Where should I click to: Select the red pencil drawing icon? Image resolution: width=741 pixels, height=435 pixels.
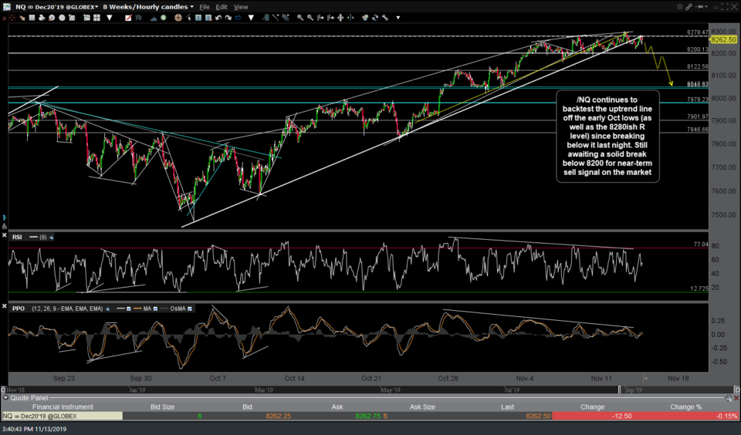point(129,18)
